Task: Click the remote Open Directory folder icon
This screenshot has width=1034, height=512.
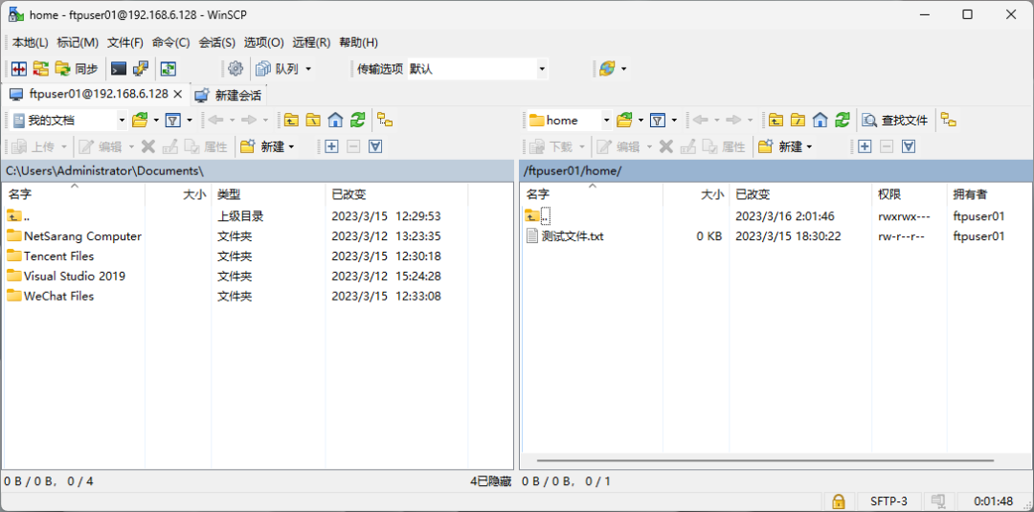Action: 624,120
